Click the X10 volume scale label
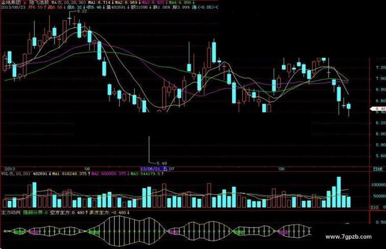 coord(375,208)
